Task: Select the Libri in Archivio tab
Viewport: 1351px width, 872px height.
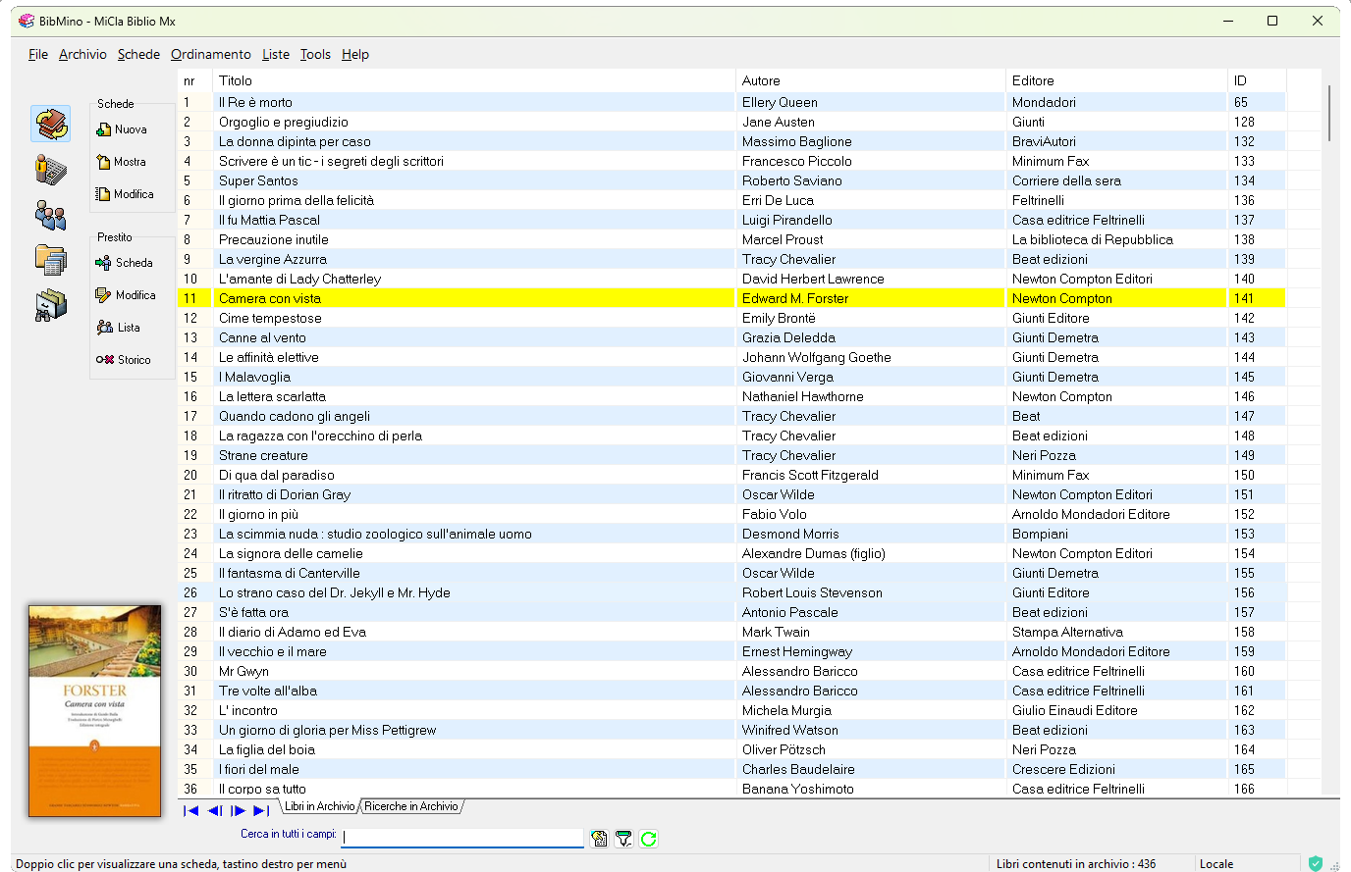Action: [319, 806]
